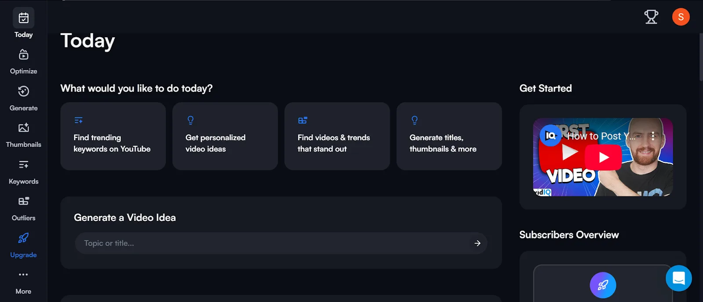Click the vidIQ channel logo on video
This screenshot has width=703, height=302.
550,136
